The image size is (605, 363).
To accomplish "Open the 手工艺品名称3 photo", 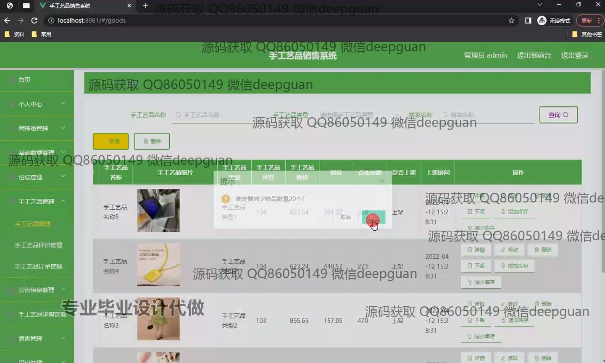I will click(158, 319).
